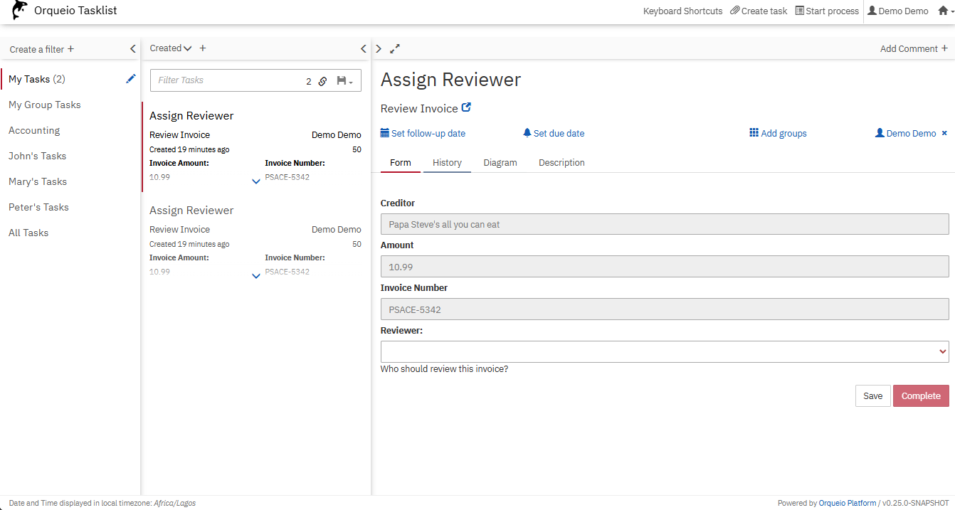
Task: Expand variables of the first Assign Reviewer task
Action: pos(256,181)
